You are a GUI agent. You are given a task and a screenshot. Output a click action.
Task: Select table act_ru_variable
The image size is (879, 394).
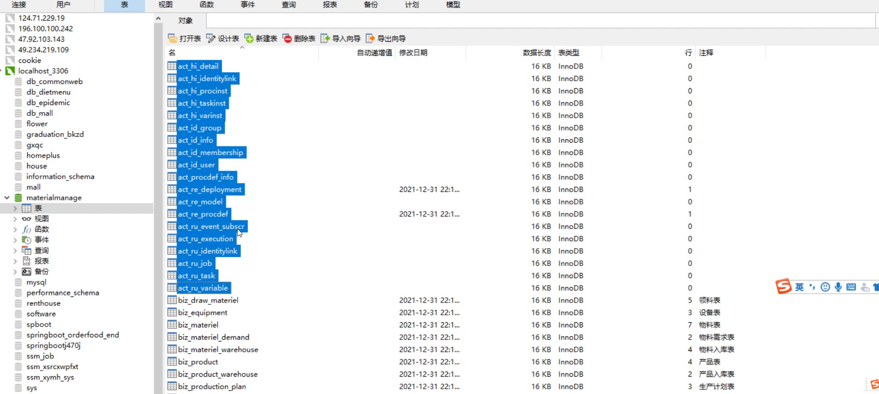pyautogui.click(x=203, y=288)
